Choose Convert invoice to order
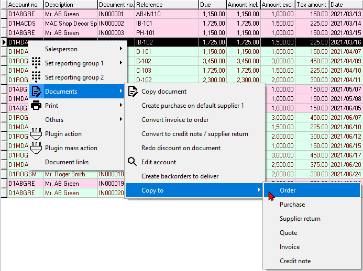This screenshot has height=271, width=363. pyautogui.click(x=195, y=120)
